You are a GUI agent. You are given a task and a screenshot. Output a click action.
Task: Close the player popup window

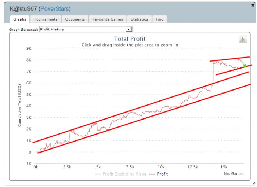pos(253,5)
